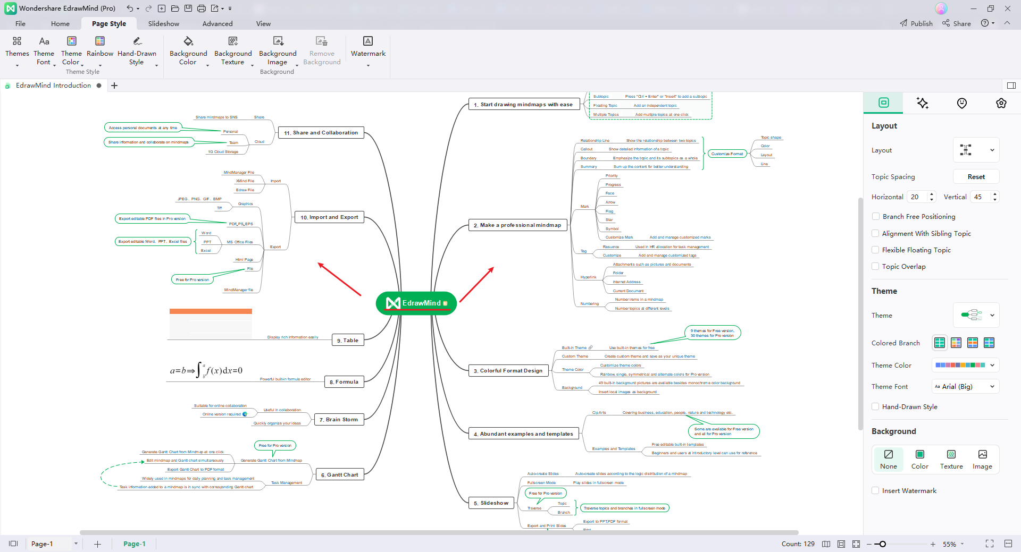Apply the Rainbow style icon
Image resolution: width=1021 pixels, height=552 pixels.
99,41
